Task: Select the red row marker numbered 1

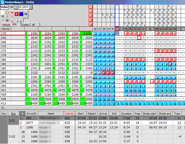Action: coord(90,11)
